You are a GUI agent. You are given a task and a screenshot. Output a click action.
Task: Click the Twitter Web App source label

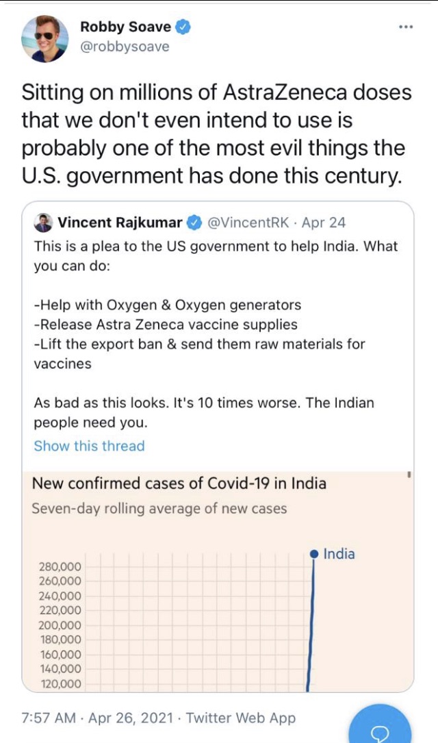240,718
